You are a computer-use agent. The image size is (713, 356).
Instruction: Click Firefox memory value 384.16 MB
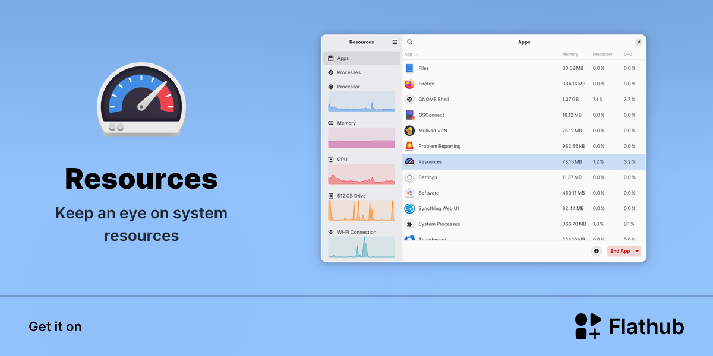click(574, 84)
